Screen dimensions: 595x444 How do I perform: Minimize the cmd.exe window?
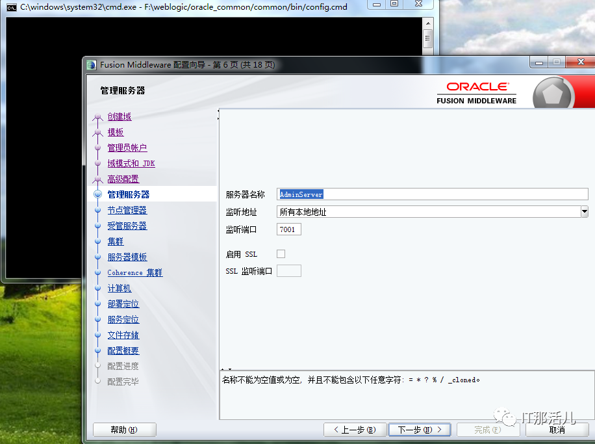point(377,4)
